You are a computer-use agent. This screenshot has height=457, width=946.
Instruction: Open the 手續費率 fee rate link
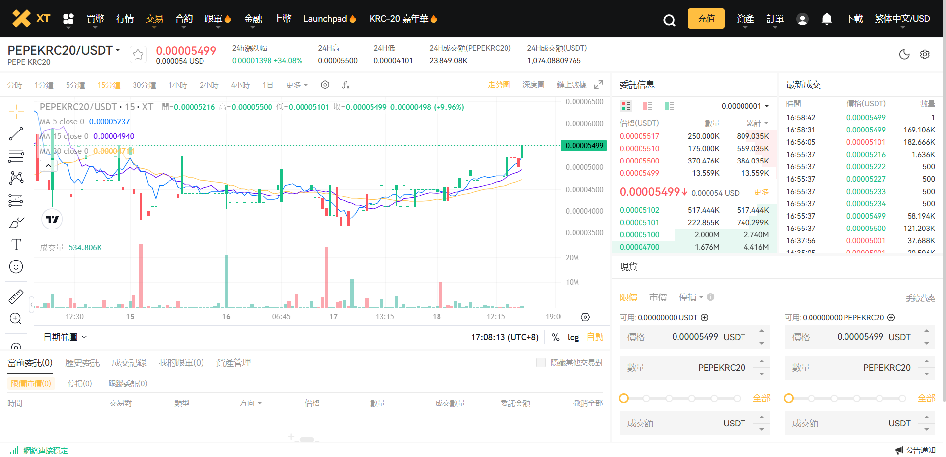click(x=920, y=298)
